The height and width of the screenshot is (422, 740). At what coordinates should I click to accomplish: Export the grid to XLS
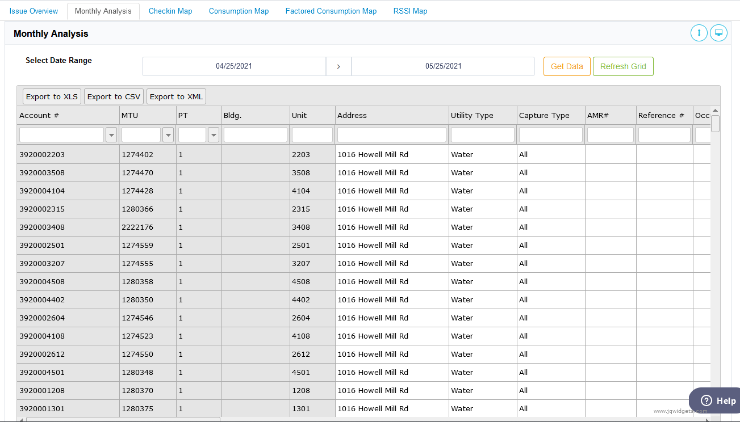(52, 96)
